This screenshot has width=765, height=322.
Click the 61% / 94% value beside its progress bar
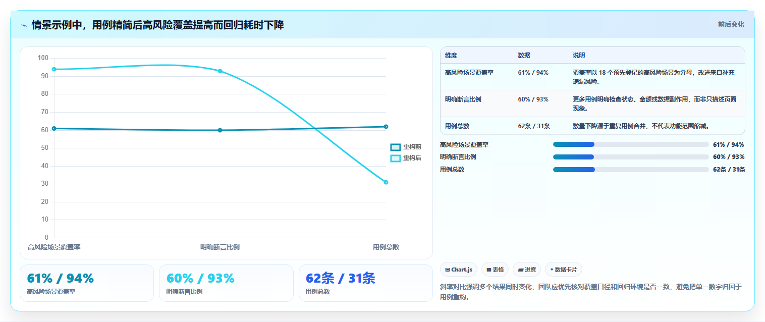[728, 144]
